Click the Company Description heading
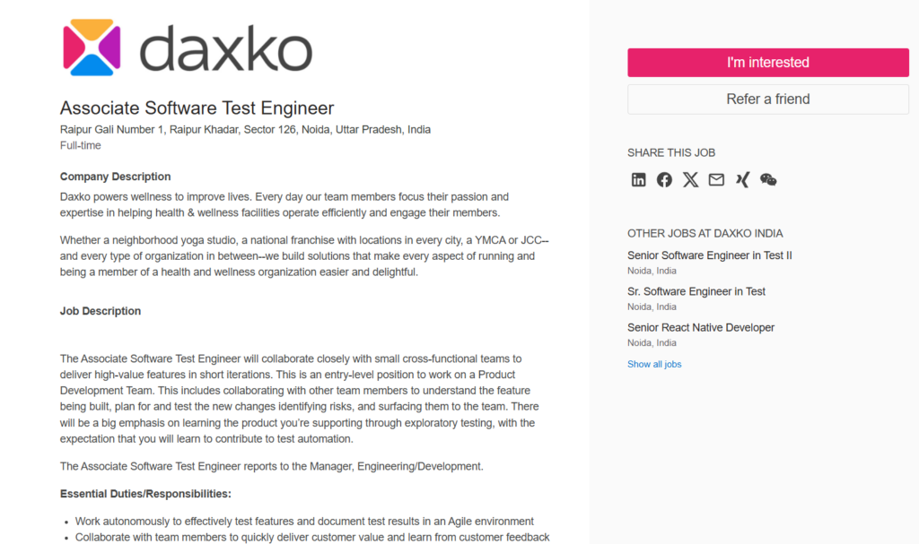 tap(115, 177)
